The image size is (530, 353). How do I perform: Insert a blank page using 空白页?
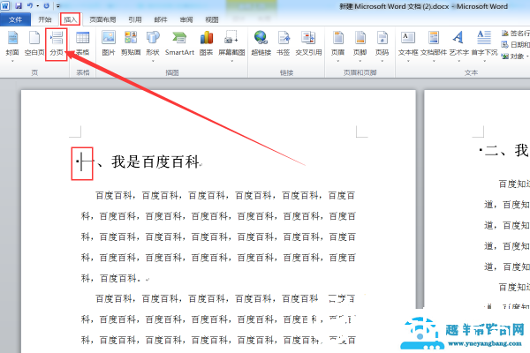point(34,43)
